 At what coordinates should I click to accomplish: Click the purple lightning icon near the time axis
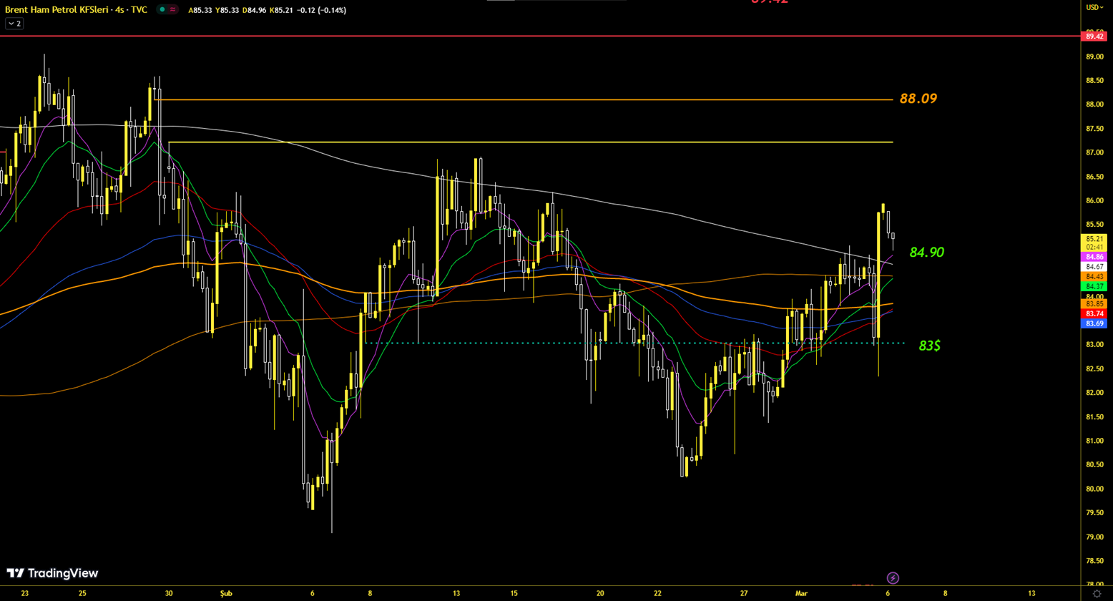[893, 577]
